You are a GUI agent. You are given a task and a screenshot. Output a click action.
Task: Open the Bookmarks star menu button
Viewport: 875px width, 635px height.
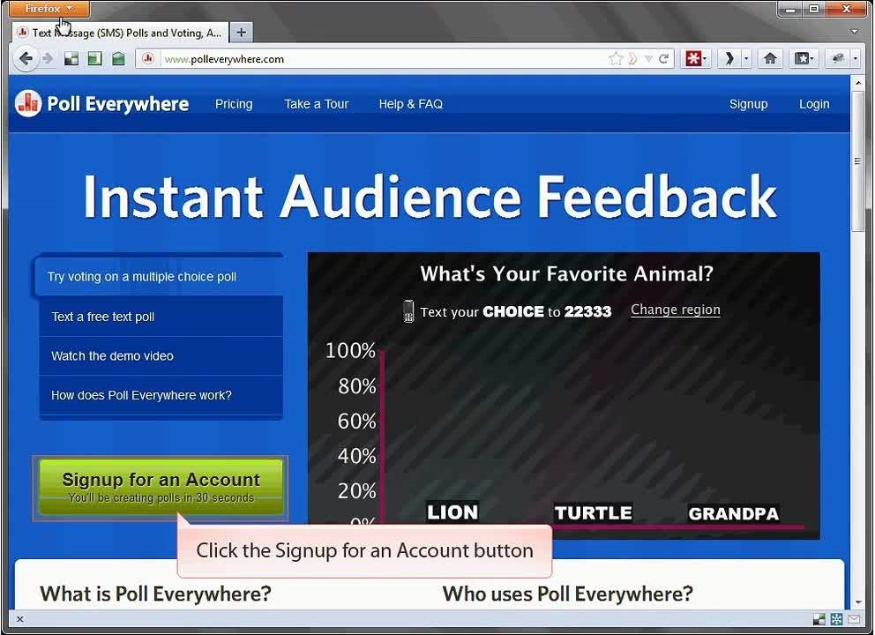pyautogui.click(x=804, y=58)
